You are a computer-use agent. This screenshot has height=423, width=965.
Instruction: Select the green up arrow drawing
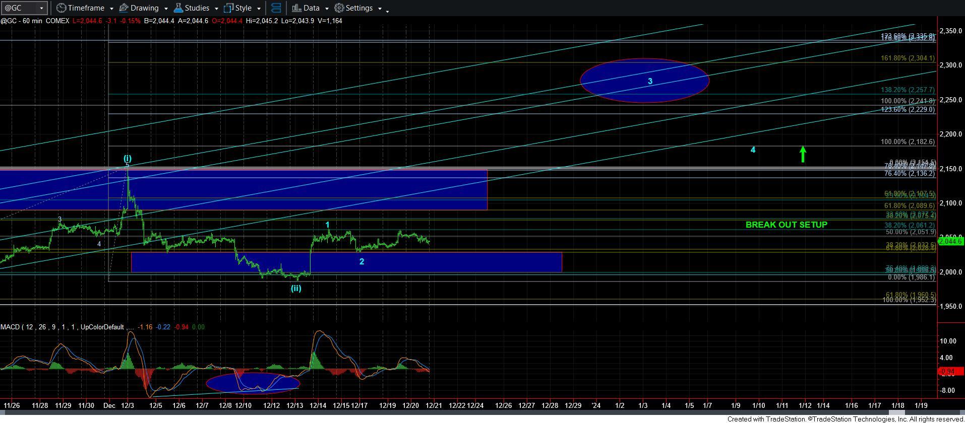(803, 154)
